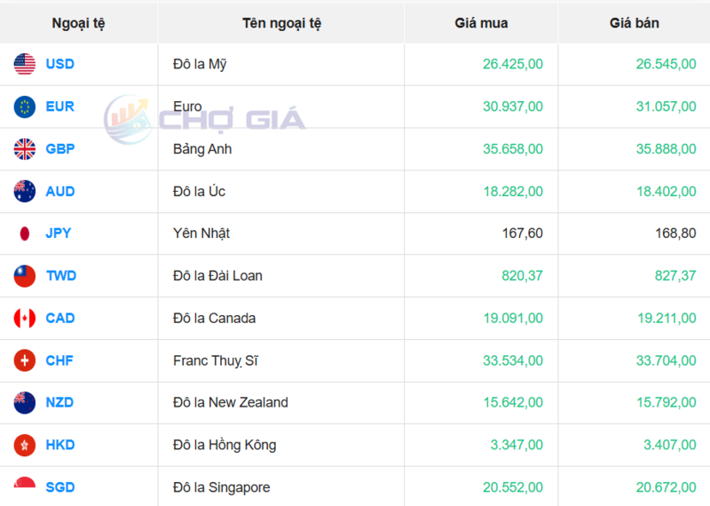Open the SGD currency link
Screen dimensions: 710x506
coord(60,487)
